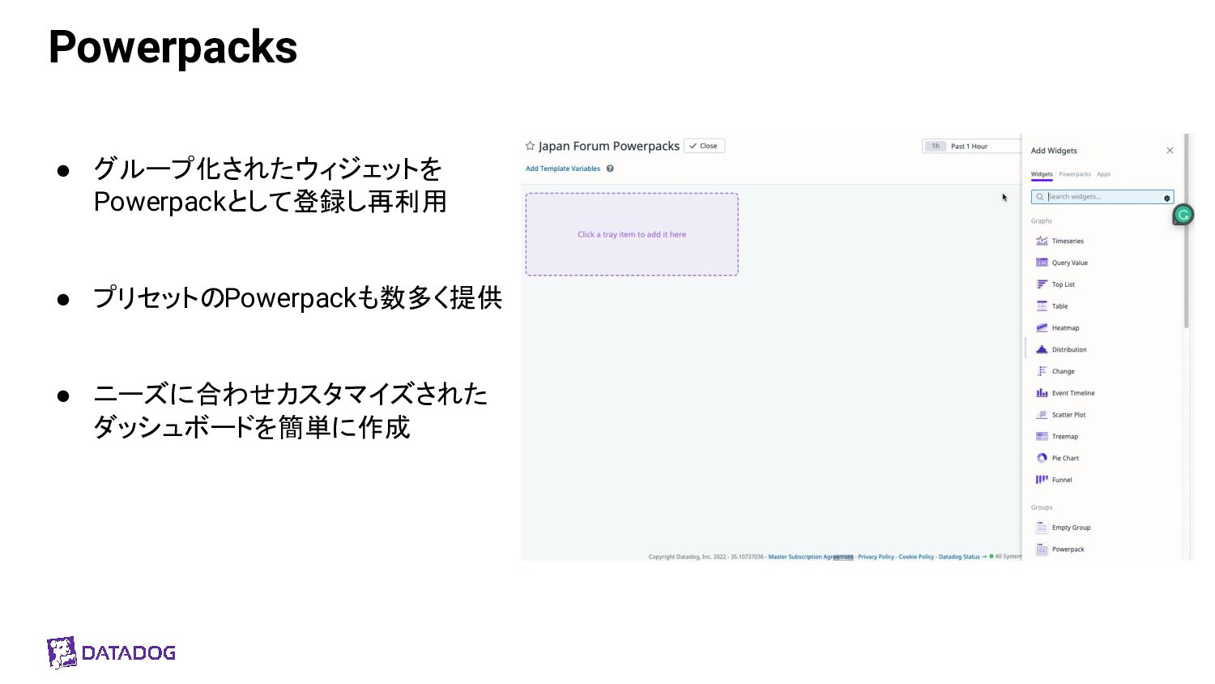The image size is (1215, 684).
Task: Open the Past 1 Hour time selector
Action: [x=972, y=147]
